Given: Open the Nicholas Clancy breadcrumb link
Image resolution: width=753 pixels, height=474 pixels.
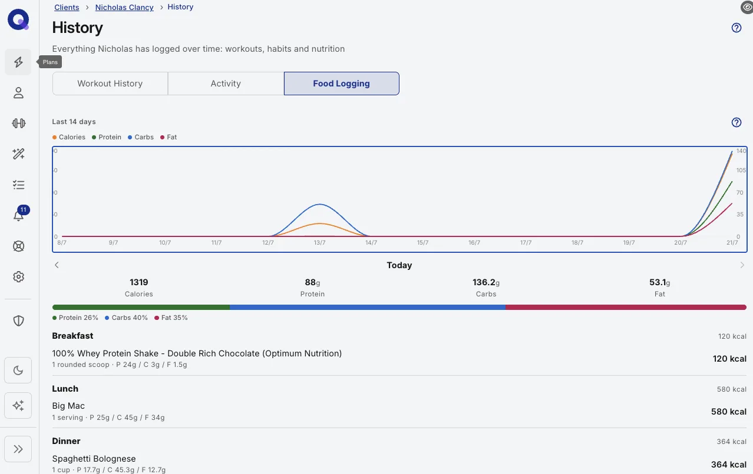Looking at the screenshot, I should tap(124, 7).
